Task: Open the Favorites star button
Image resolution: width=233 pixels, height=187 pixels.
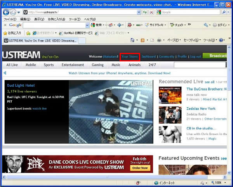Action: point(12,33)
